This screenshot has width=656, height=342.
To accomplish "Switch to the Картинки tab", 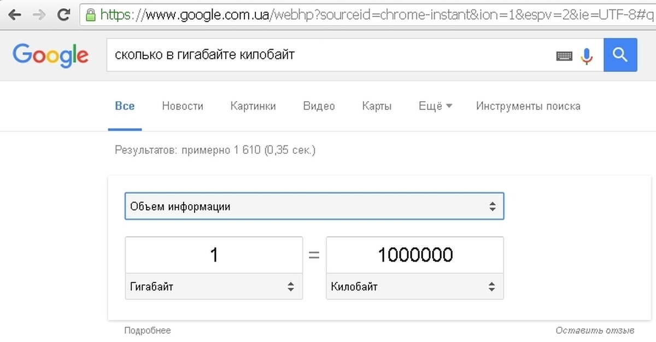I will coord(253,106).
